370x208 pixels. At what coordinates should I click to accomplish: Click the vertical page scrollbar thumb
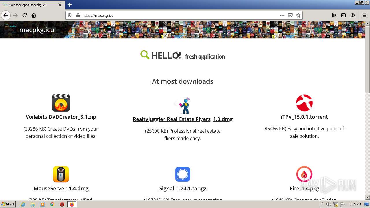(368, 59)
